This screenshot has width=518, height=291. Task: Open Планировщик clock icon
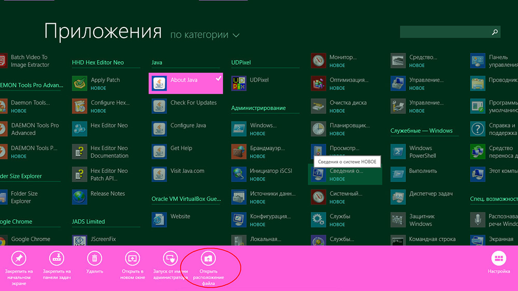tap(319, 129)
